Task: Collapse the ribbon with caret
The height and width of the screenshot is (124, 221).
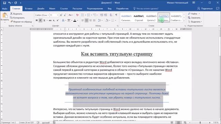Action: click(x=219, y=26)
